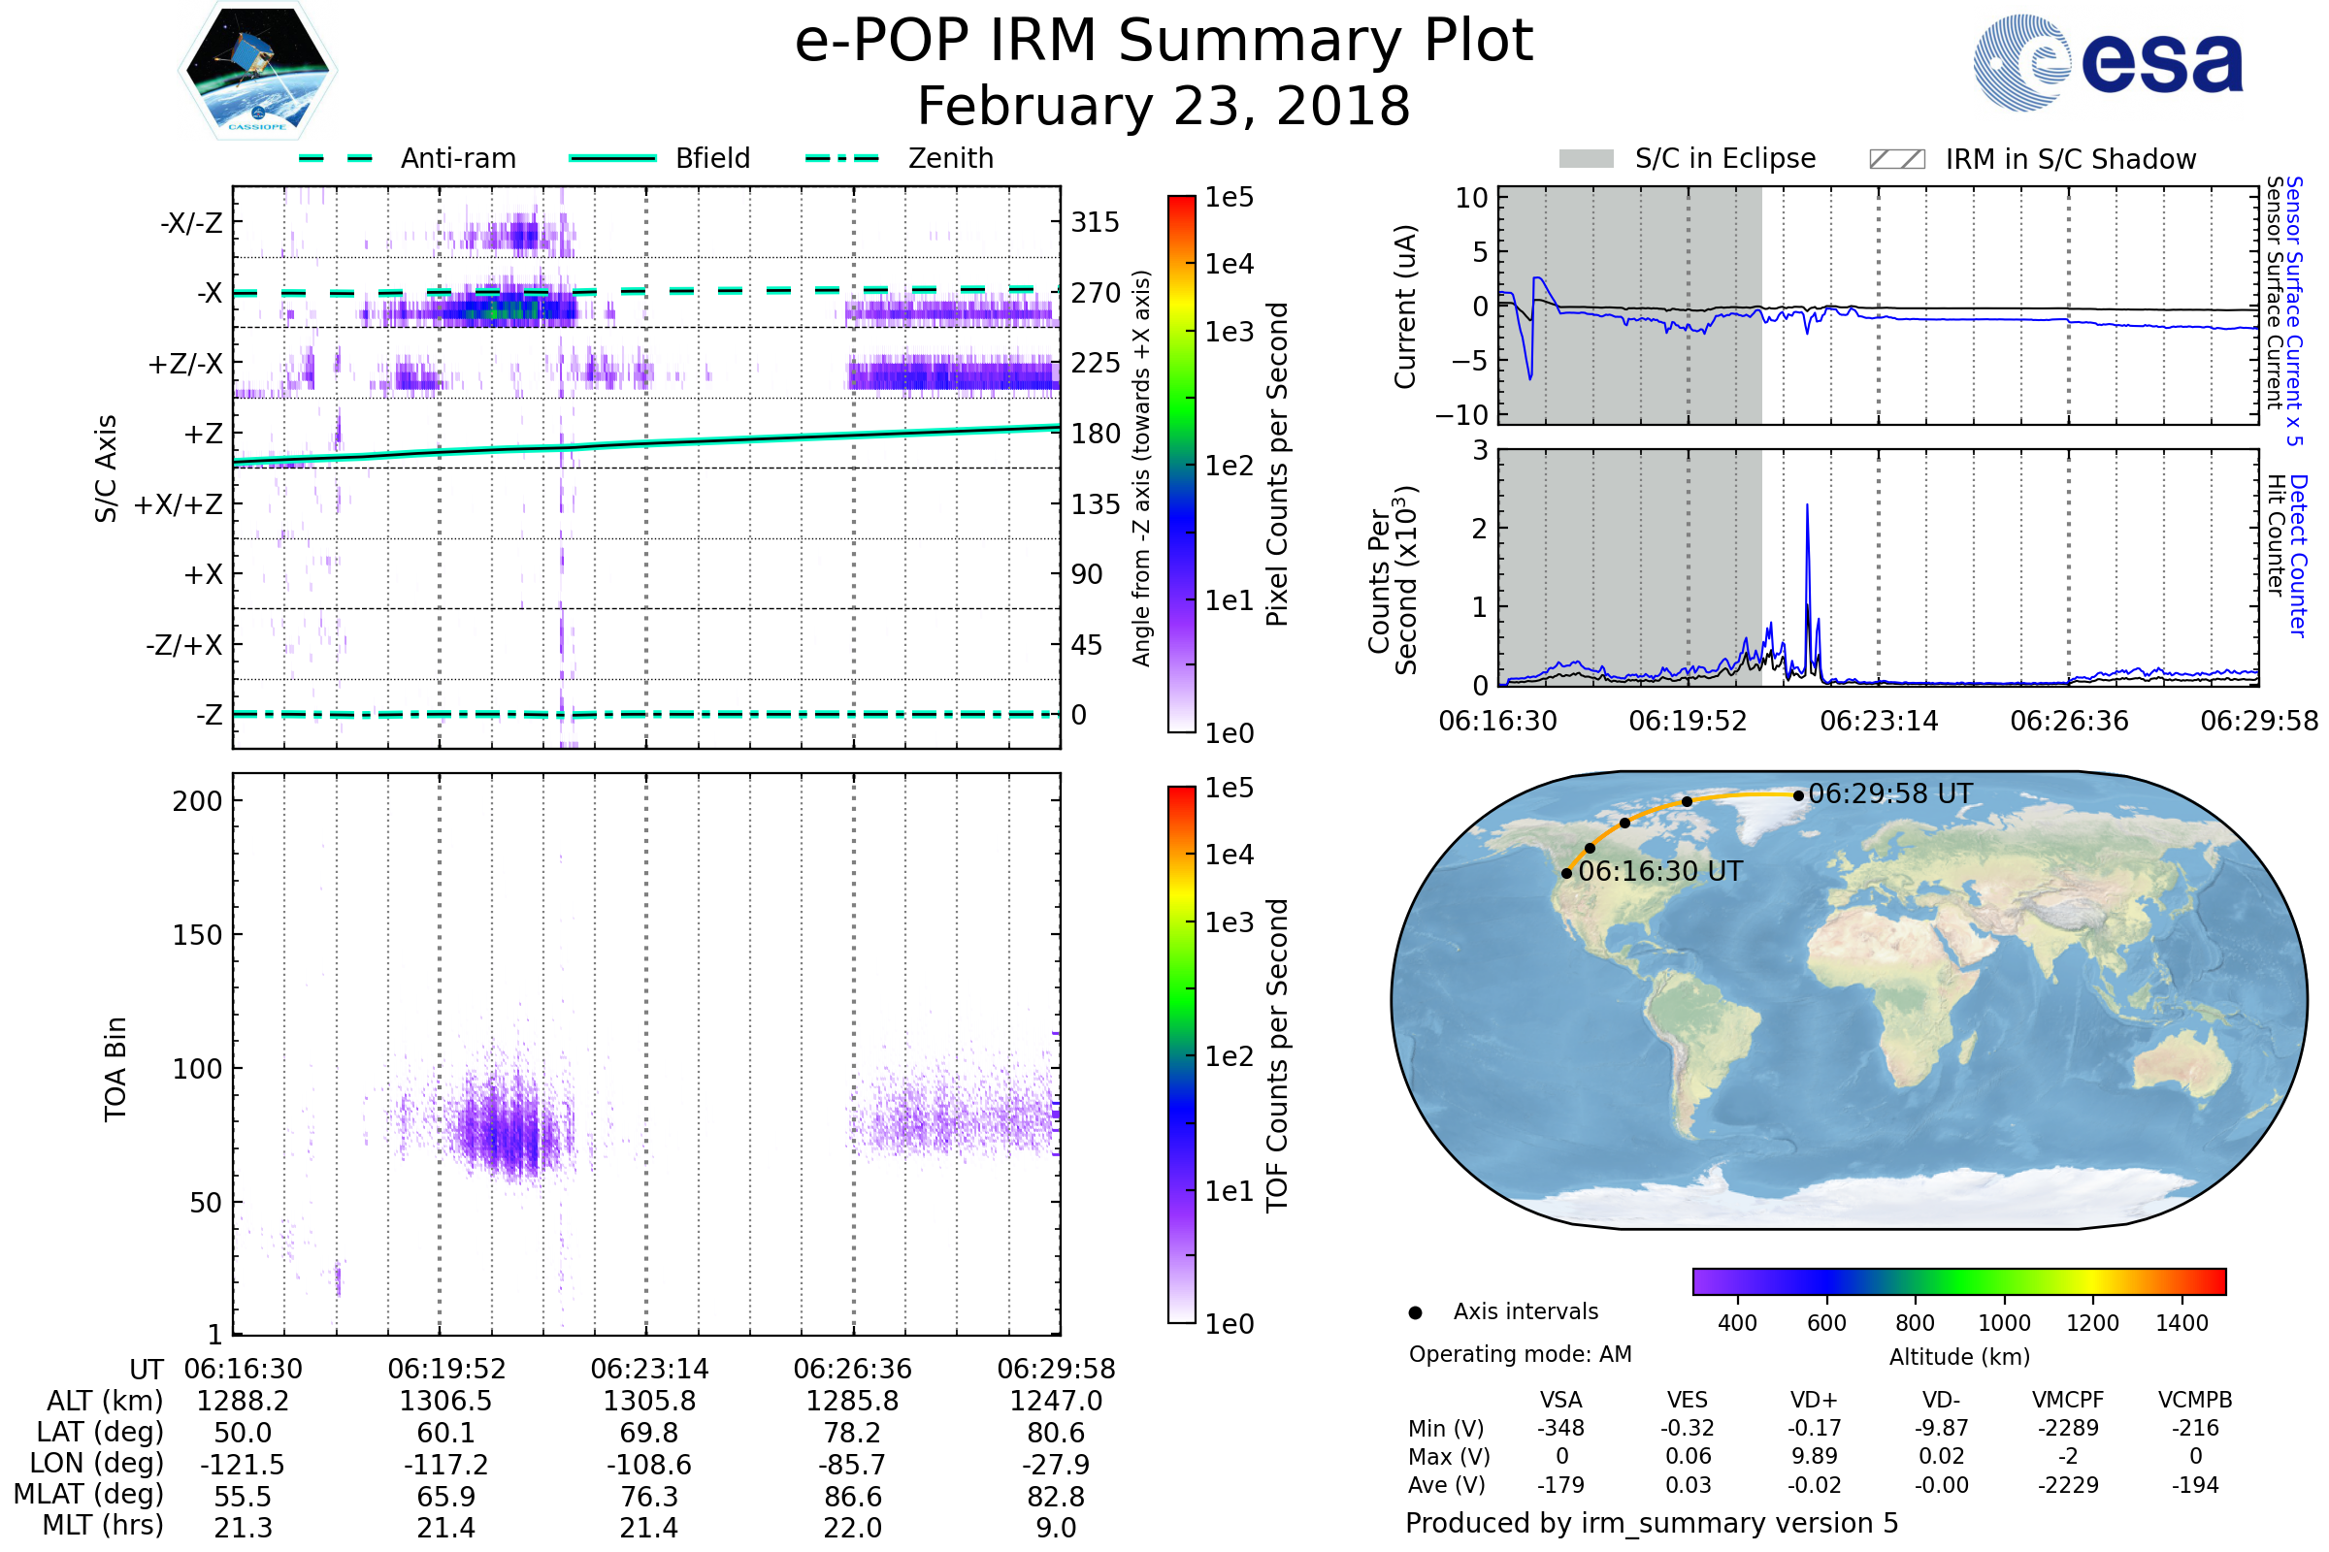The image size is (2329, 1552).
Task: Click the Zenith dash-dot legend line
Action: click(x=841, y=158)
